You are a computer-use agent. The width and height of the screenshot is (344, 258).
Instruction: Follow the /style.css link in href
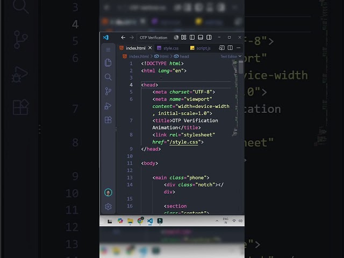[x=184, y=142]
